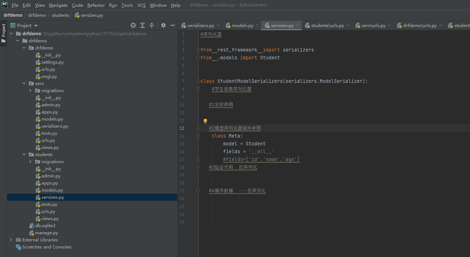Collapse the inner drfdemo package folder
470x257 pixels.
click(24, 48)
